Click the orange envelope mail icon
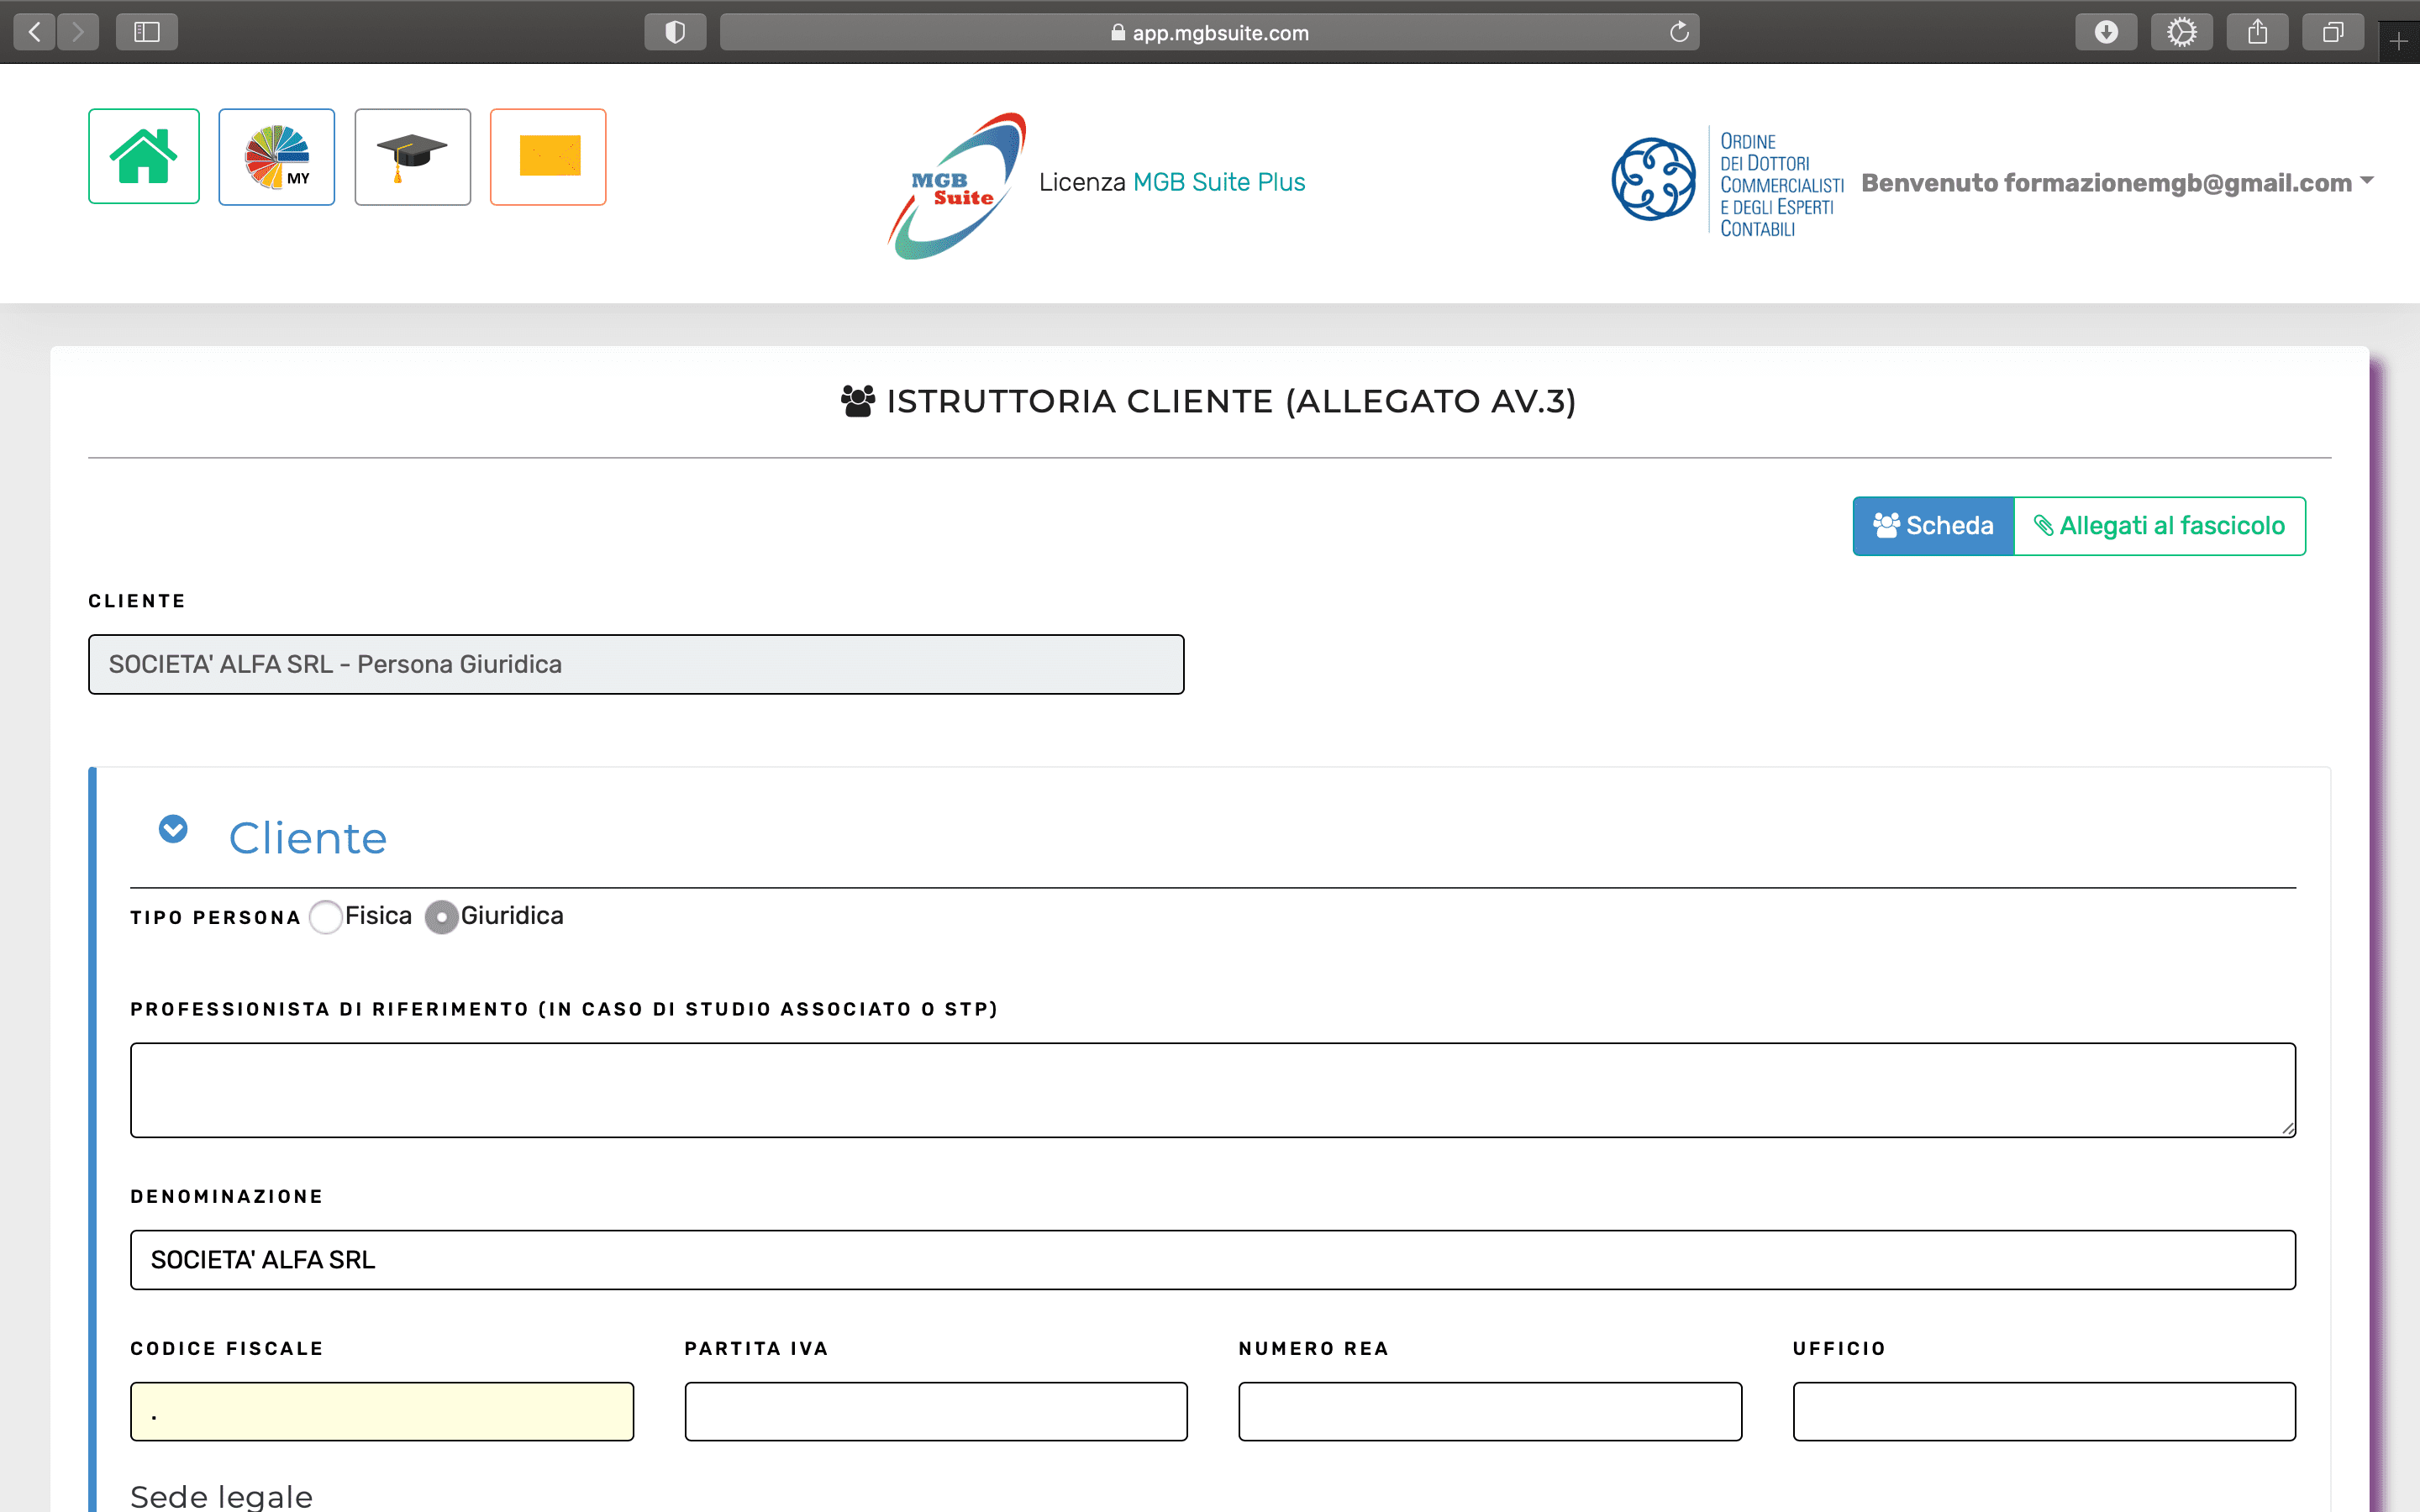2420x1512 pixels. [x=548, y=157]
